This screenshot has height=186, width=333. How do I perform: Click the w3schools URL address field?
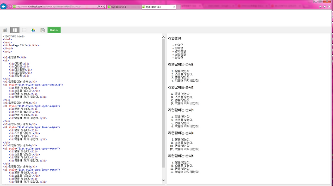(55, 6)
